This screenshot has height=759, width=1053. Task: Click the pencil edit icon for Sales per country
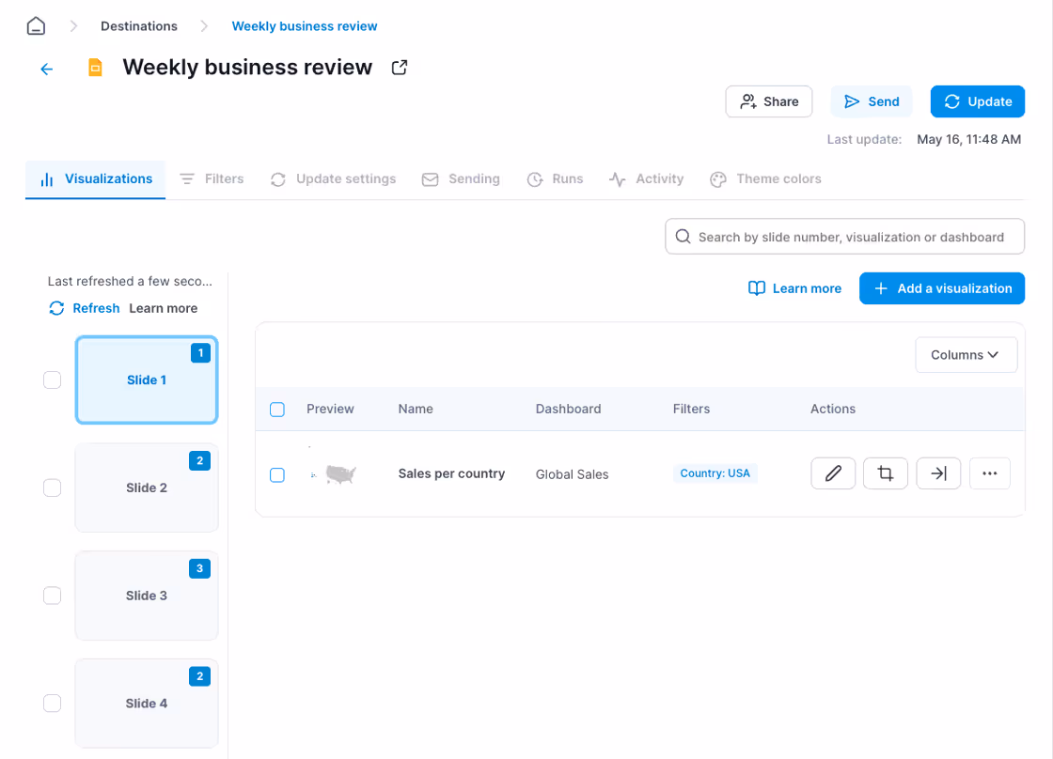pyautogui.click(x=833, y=473)
